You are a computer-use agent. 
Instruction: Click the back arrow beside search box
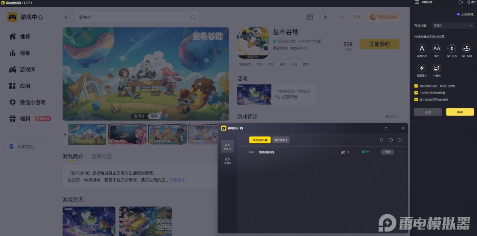pyautogui.click(x=67, y=17)
